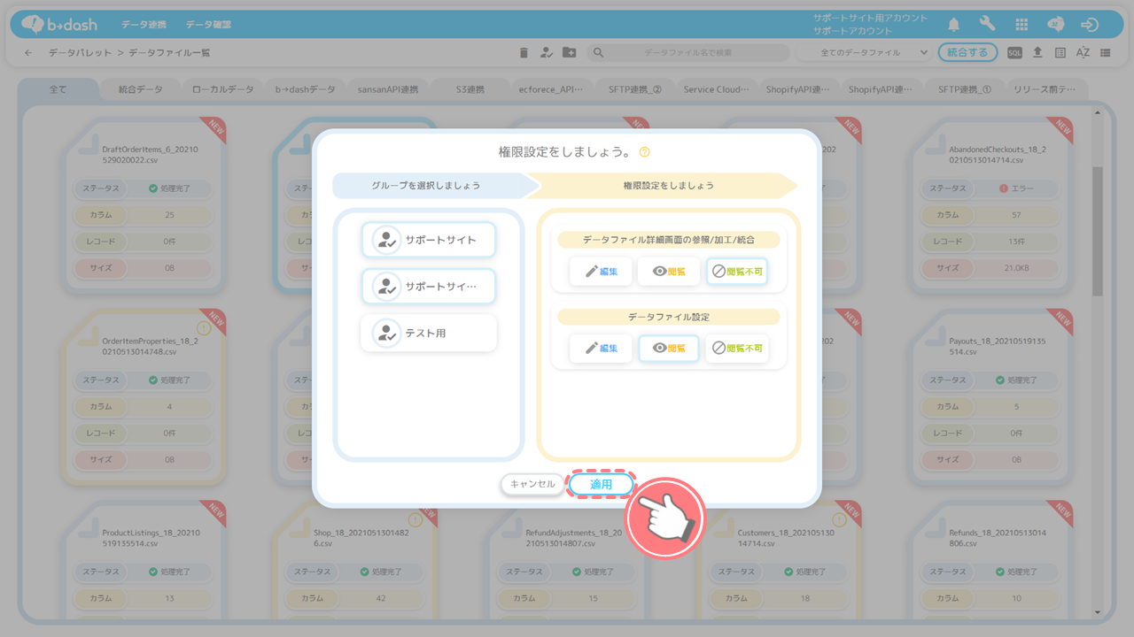Click the table view icon
The image size is (1134, 637).
click(1060, 53)
